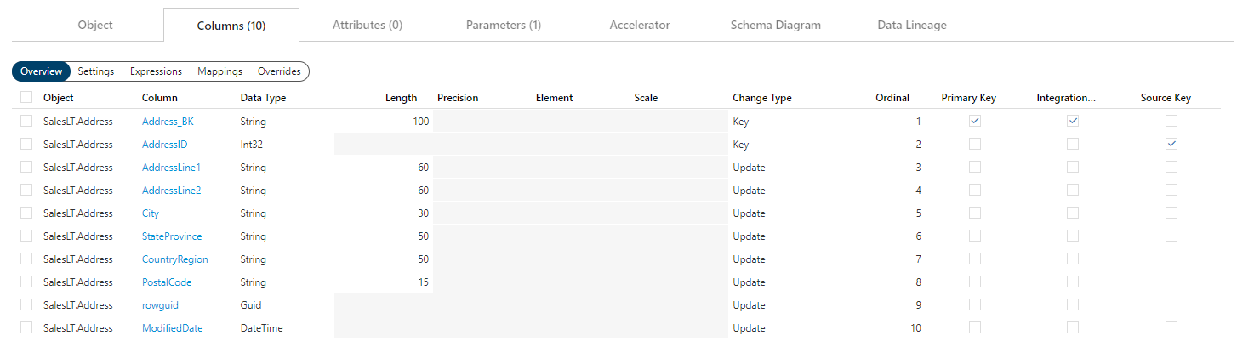Open the ModifiedDate column link
This screenshot has width=1237, height=364.
(172, 328)
